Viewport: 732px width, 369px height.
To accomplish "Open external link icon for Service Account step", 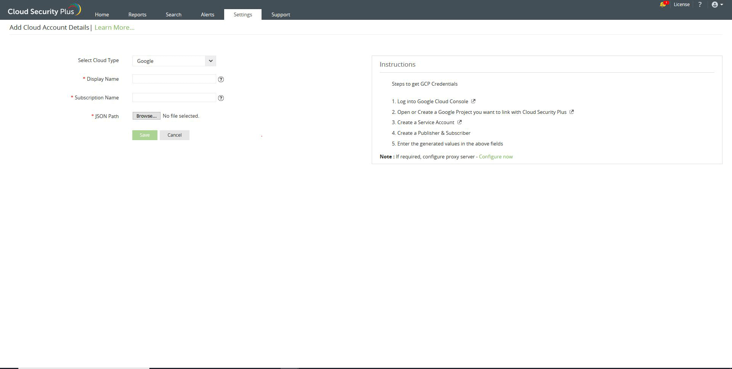I will [x=459, y=122].
